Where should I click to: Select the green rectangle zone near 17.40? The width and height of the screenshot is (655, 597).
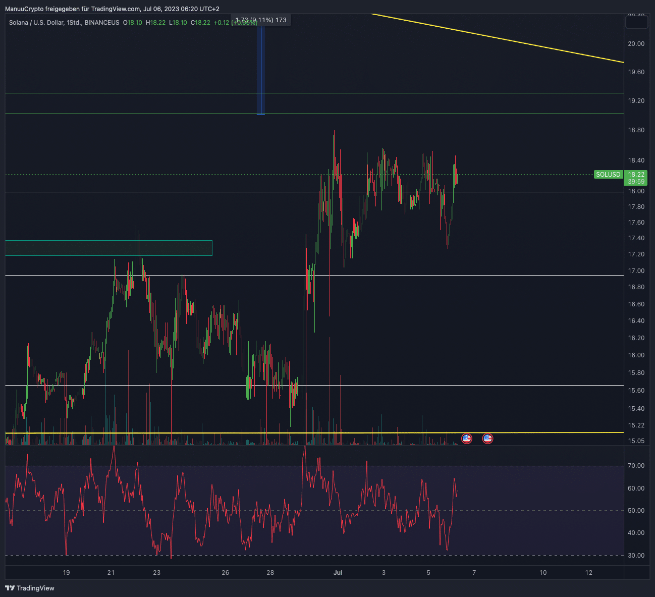pyautogui.click(x=108, y=248)
